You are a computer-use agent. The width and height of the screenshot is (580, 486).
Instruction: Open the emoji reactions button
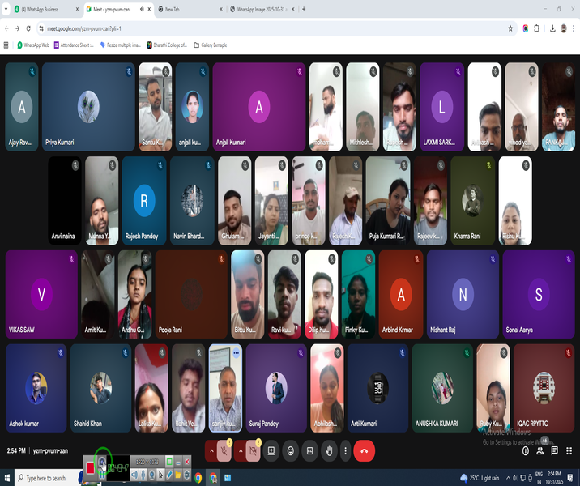click(x=289, y=451)
